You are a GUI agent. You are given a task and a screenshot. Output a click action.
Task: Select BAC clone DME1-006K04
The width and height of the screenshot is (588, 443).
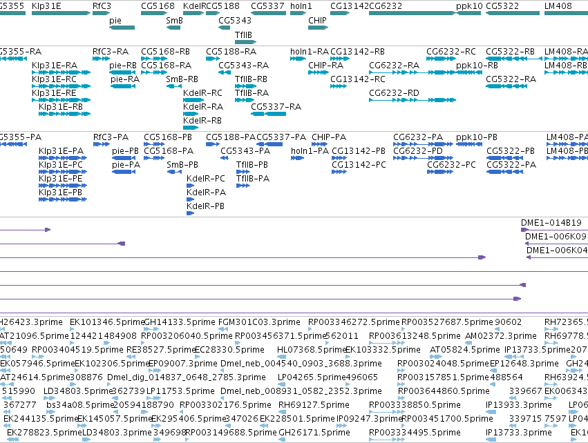[x=557, y=257]
